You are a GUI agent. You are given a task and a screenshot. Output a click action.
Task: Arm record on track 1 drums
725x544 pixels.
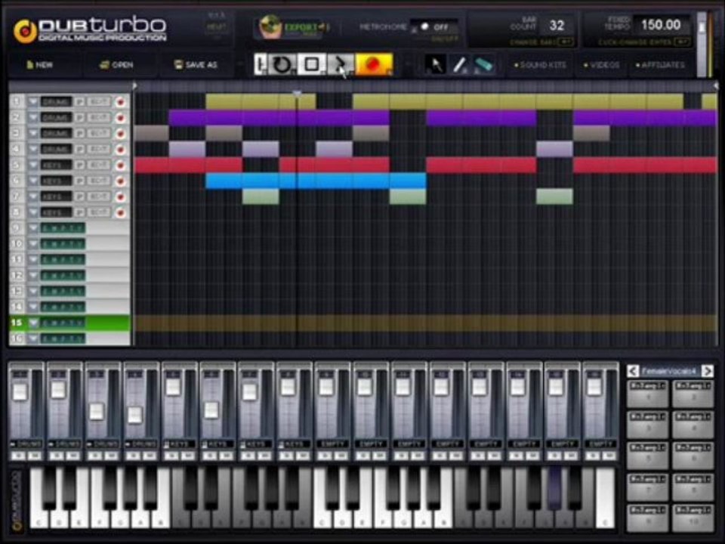(x=121, y=102)
